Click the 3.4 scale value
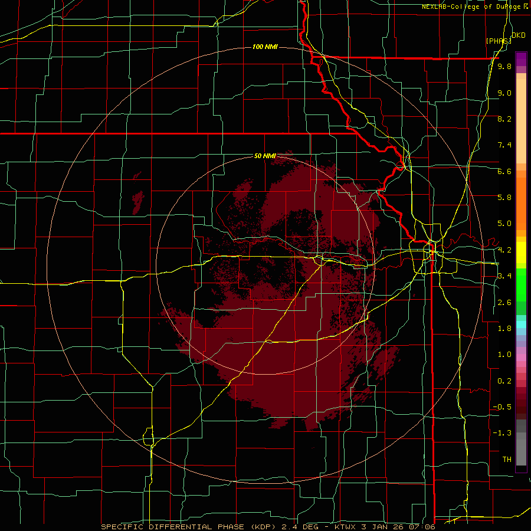Image resolution: width=531 pixels, height=531 pixels. [x=504, y=276]
